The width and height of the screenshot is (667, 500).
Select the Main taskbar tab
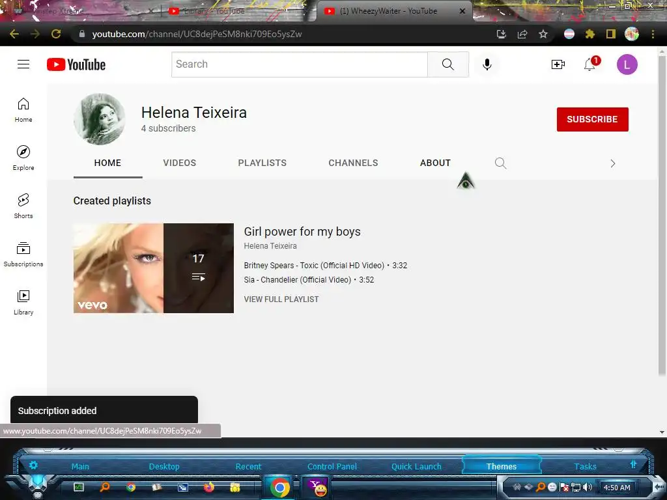[80, 466]
